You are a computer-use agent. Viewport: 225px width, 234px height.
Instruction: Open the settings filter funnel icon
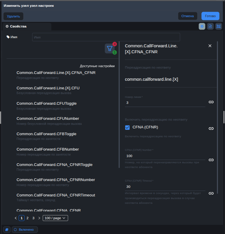click(x=110, y=49)
